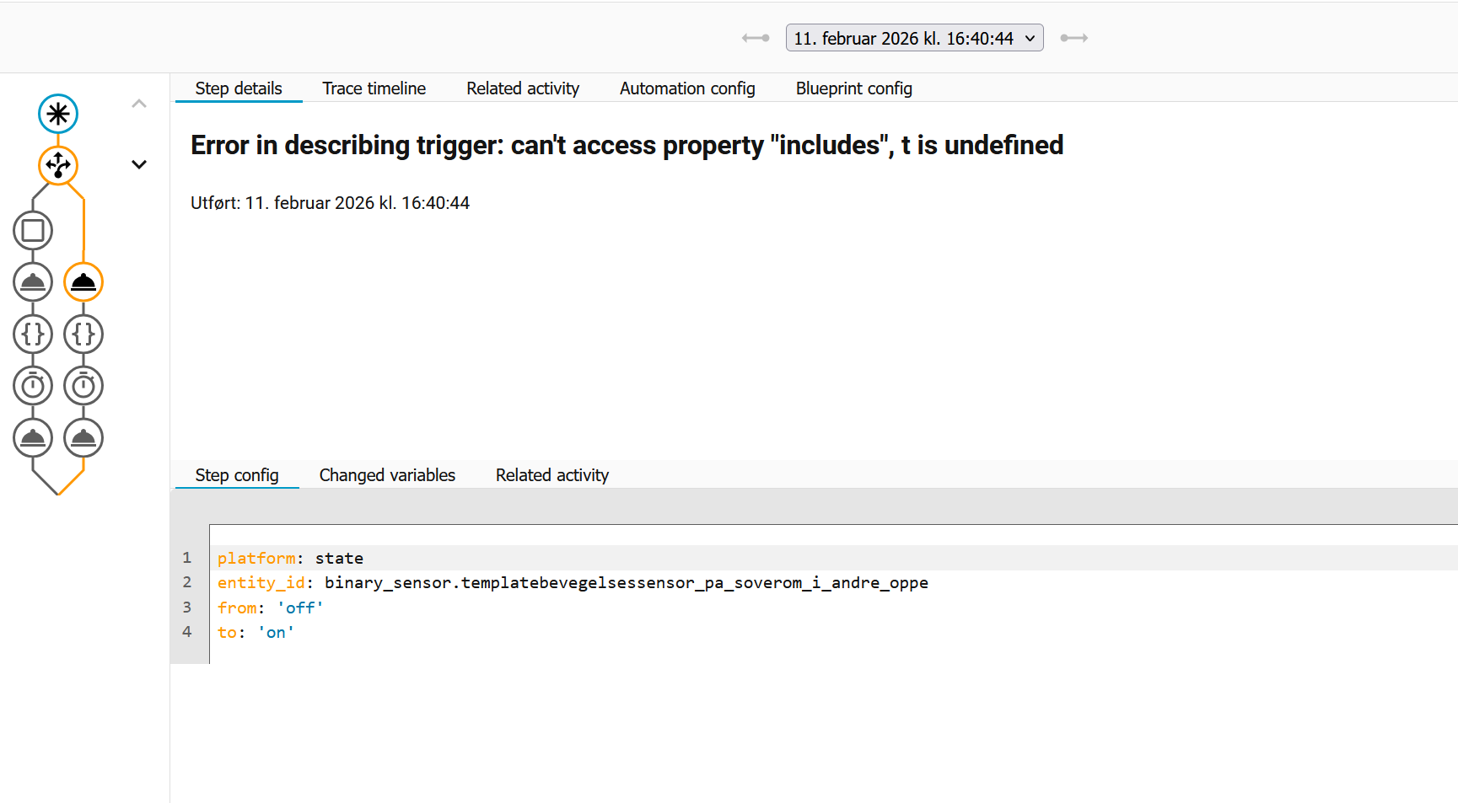Select the orange choose branch node
1458x803 pixels.
tap(58, 165)
